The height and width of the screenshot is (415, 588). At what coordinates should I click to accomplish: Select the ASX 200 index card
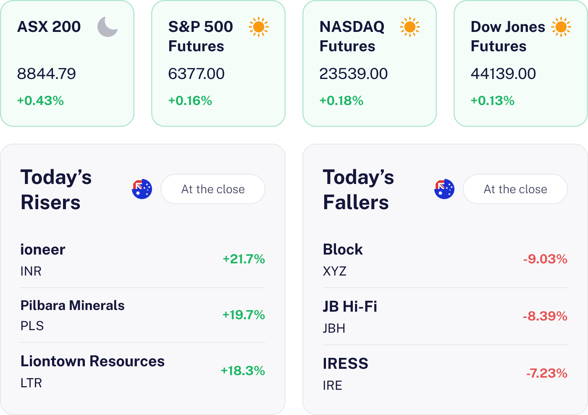pos(67,63)
